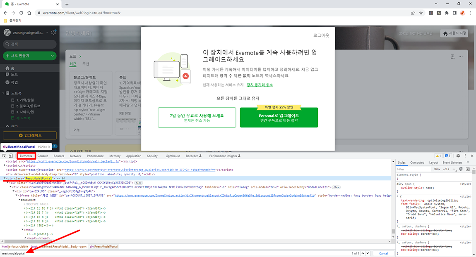
Task: Select the Event Listeners pane tab
Action: pyautogui.click(x=452, y=163)
